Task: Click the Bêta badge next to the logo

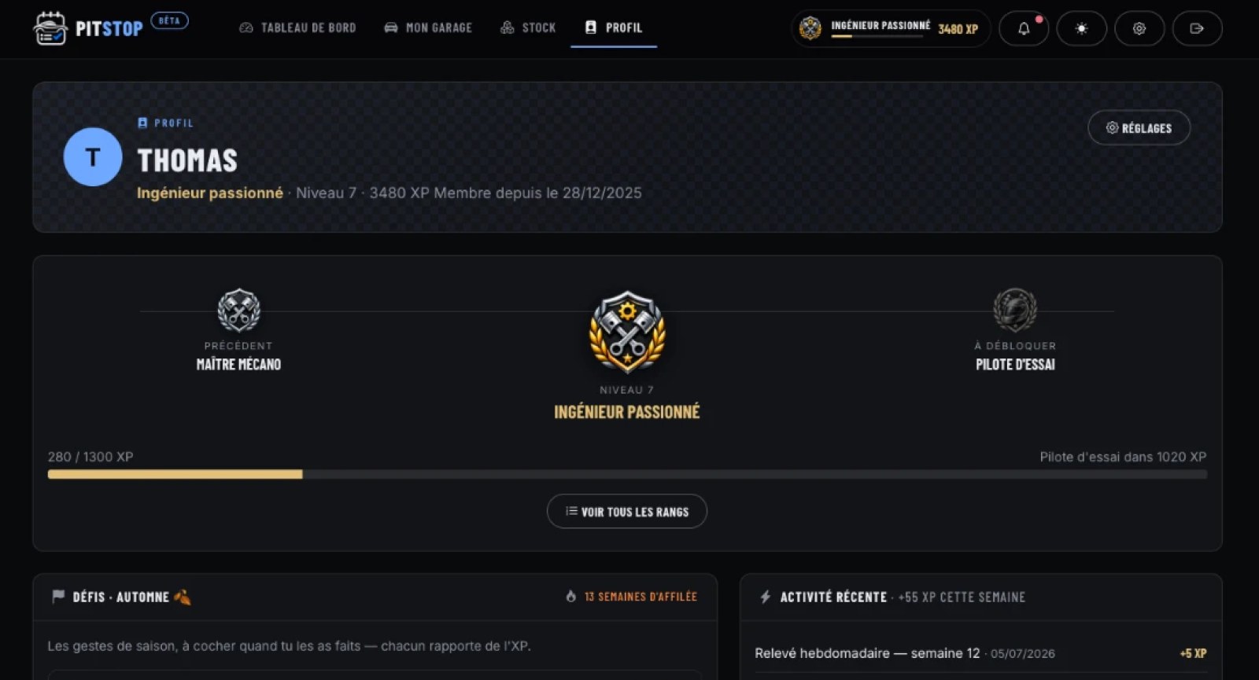Action: pyautogui.click(x=169, y=20)
